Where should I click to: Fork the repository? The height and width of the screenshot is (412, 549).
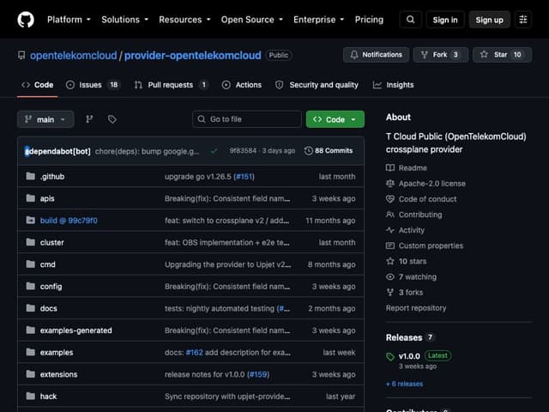(440, 55)
